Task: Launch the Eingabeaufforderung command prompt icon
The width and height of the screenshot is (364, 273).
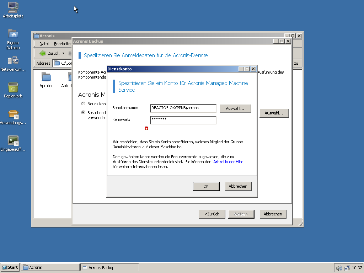Action: point(13,141)
